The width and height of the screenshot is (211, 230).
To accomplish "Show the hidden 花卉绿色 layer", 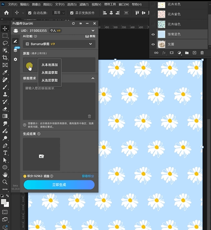I will (153, 24).
